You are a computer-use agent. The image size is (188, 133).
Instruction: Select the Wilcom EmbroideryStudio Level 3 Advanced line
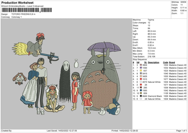(x=22, y=6)
